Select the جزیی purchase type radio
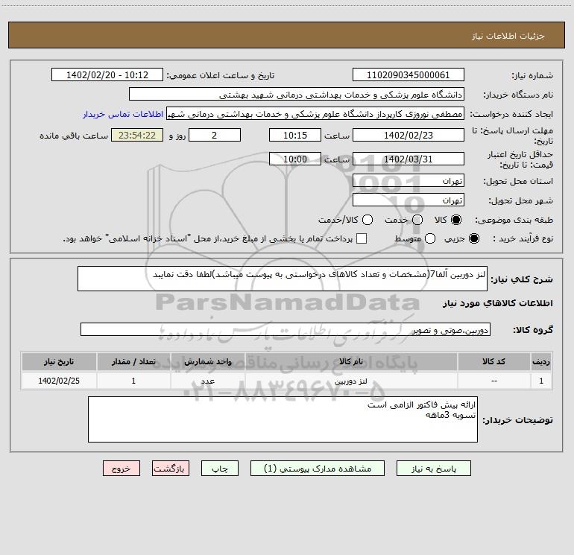This screenshot has height=555, width=574. coord(474,238)
